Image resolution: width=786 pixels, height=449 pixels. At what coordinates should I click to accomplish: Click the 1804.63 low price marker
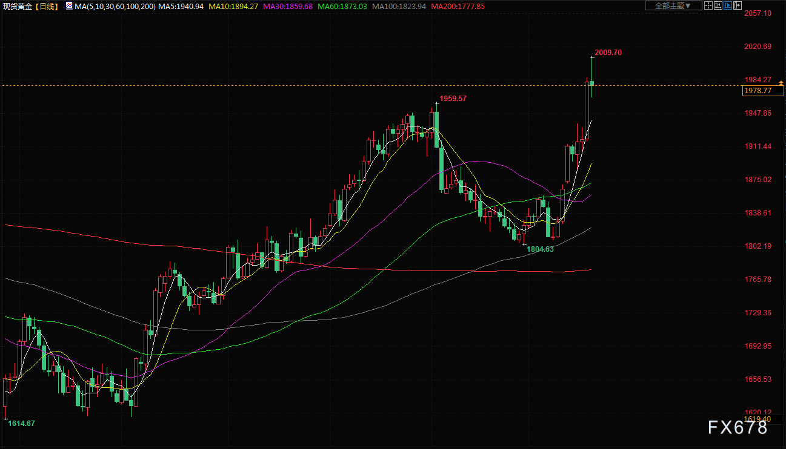point(540,249)
